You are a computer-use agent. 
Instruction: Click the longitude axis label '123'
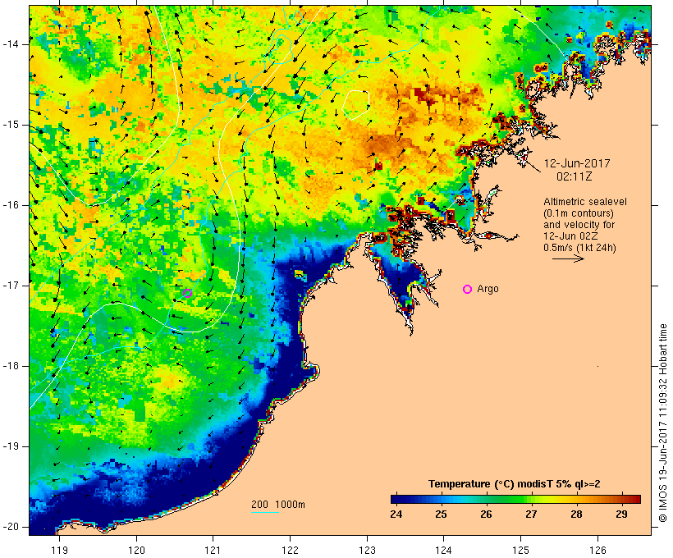pyautogui.click(x=367, y=551)
